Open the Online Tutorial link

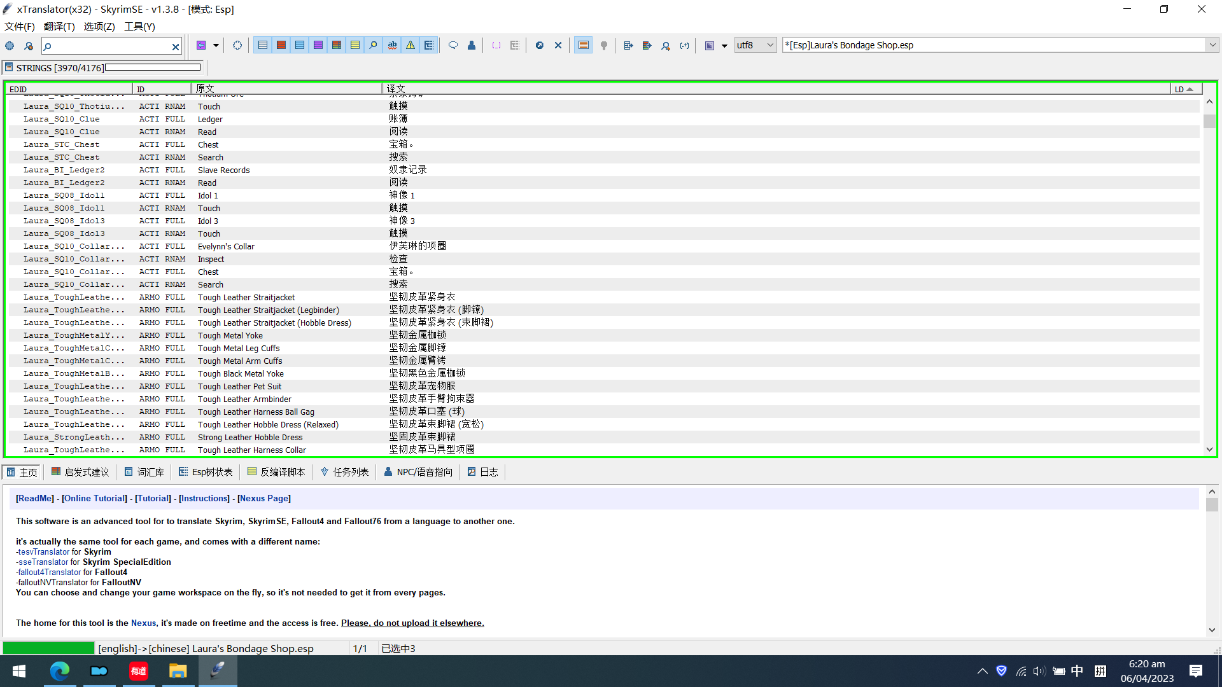coord(94,499)
